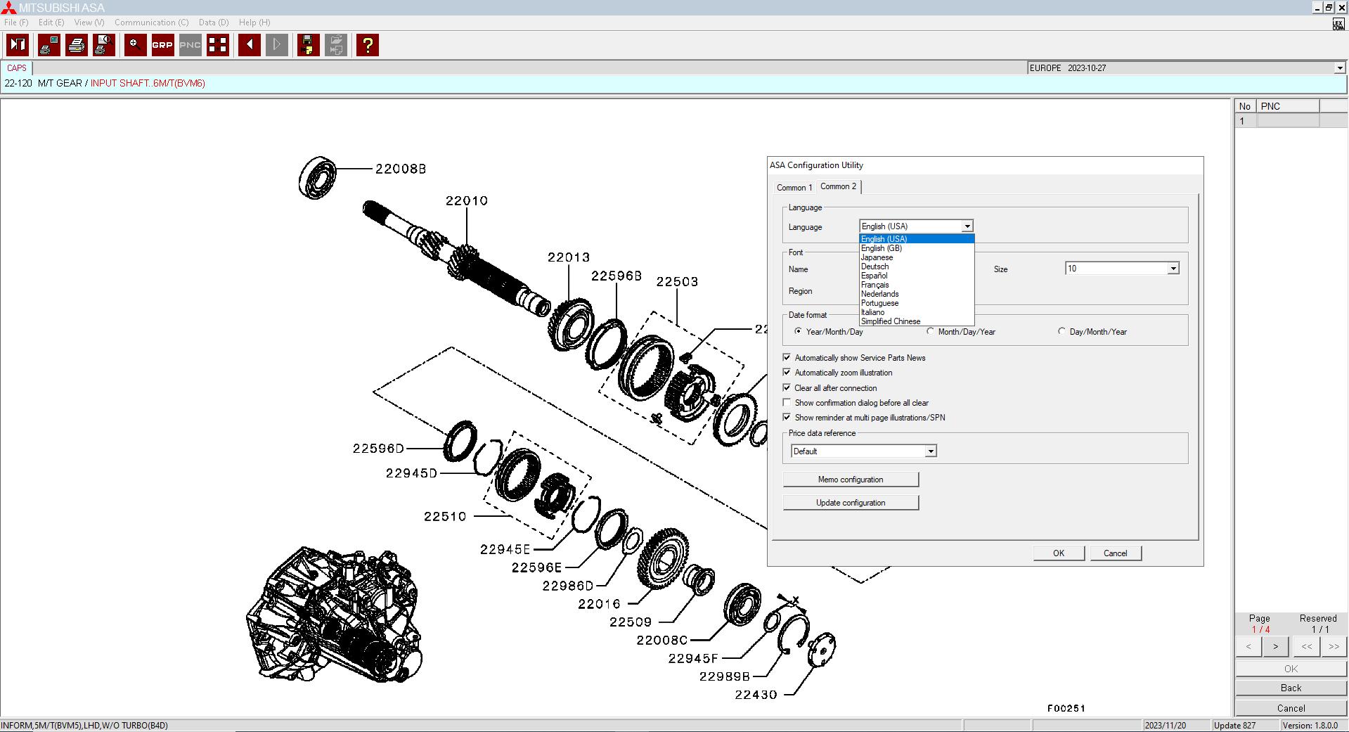
Task: Click the Update configuration button
Action: 851,503
